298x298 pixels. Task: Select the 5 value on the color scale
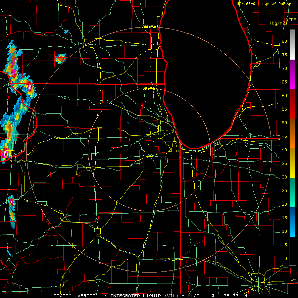pos(286,245)
